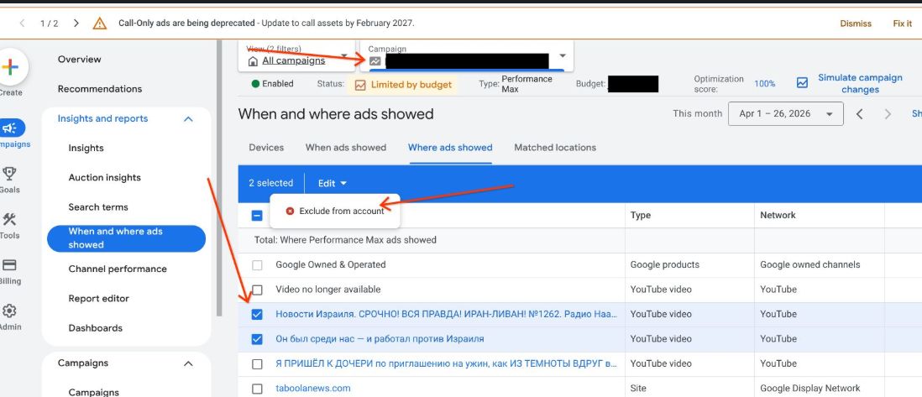Click the Simulate campaign changes chart icon
Screen dimensions: 922x397
pos(802,83)
